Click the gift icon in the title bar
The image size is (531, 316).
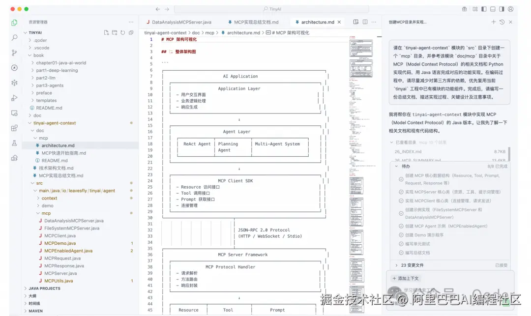coord(464,9)
